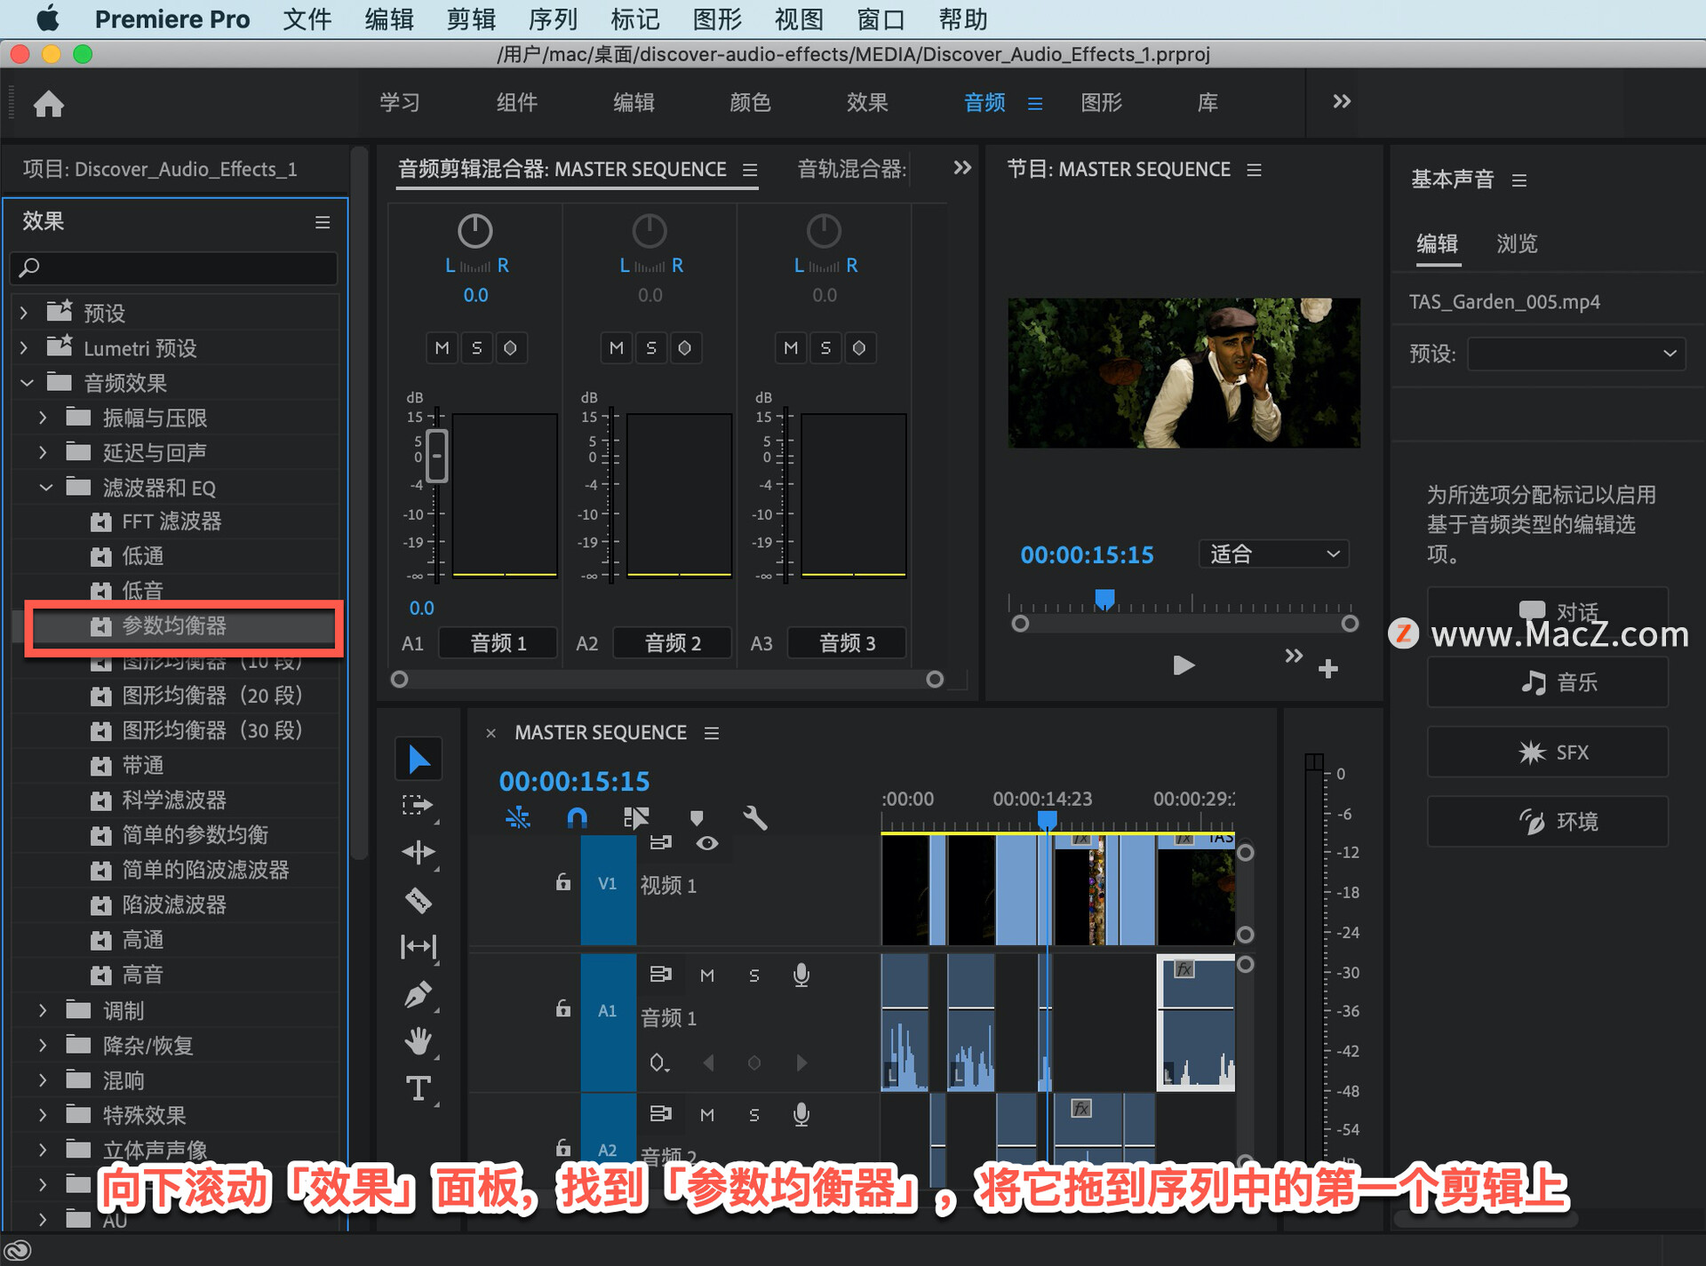Open MASTER SEQUENCE timeline panel menu

(x=712, y=733)
